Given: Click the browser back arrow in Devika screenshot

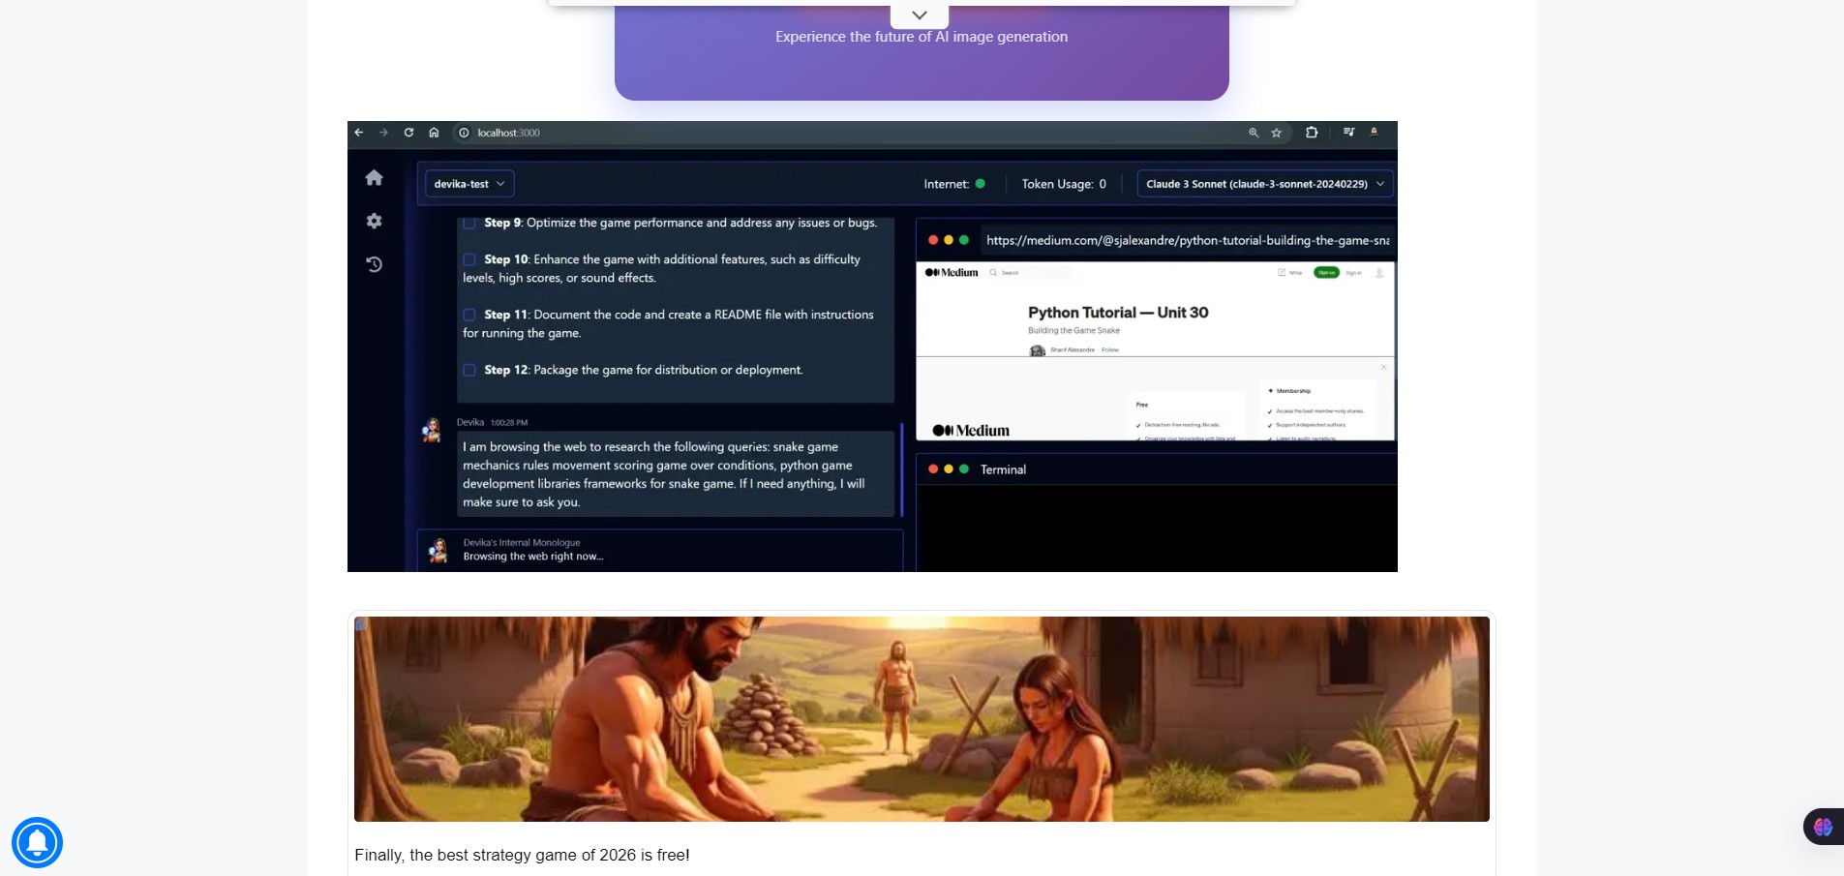Looking at the screenshot, I should (x=359, y=133).
